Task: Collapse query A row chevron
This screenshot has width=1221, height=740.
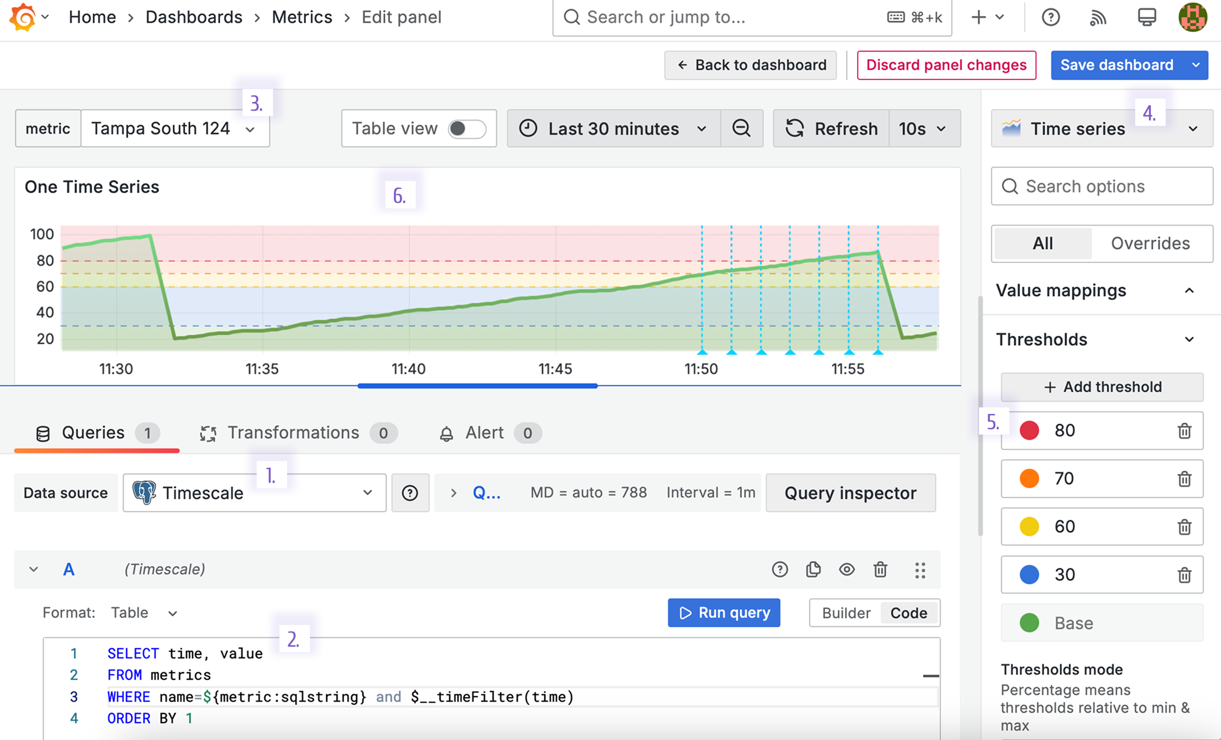Action: coord(34,569)
